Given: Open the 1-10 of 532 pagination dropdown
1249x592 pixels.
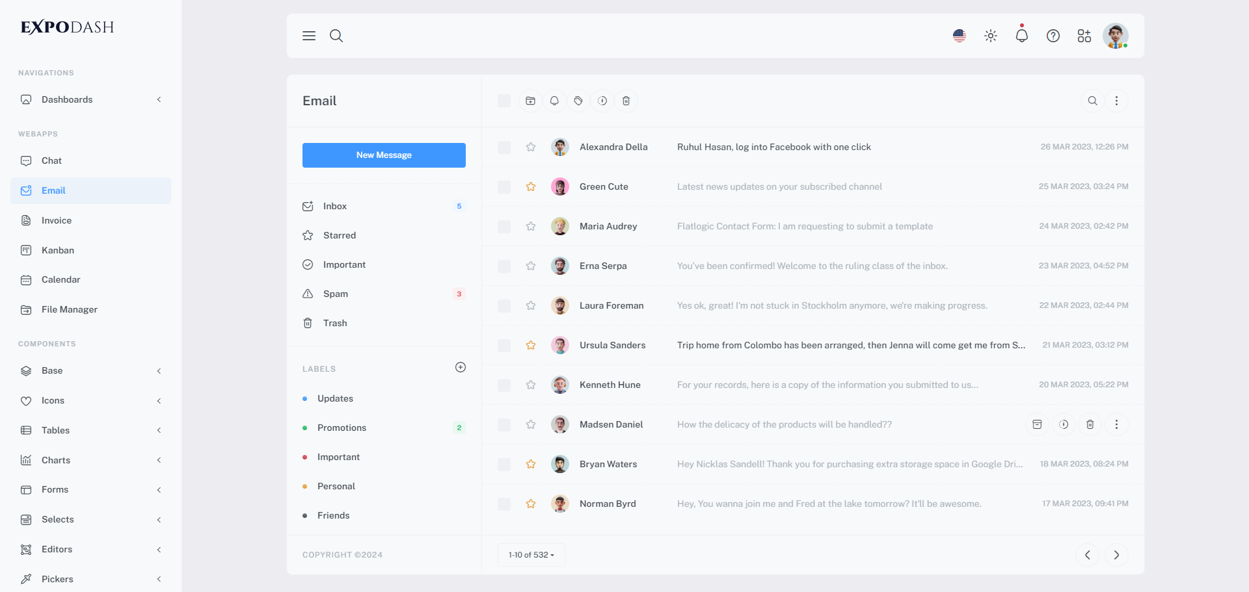Looking at the screenshot, I should [x=531, y=555].
